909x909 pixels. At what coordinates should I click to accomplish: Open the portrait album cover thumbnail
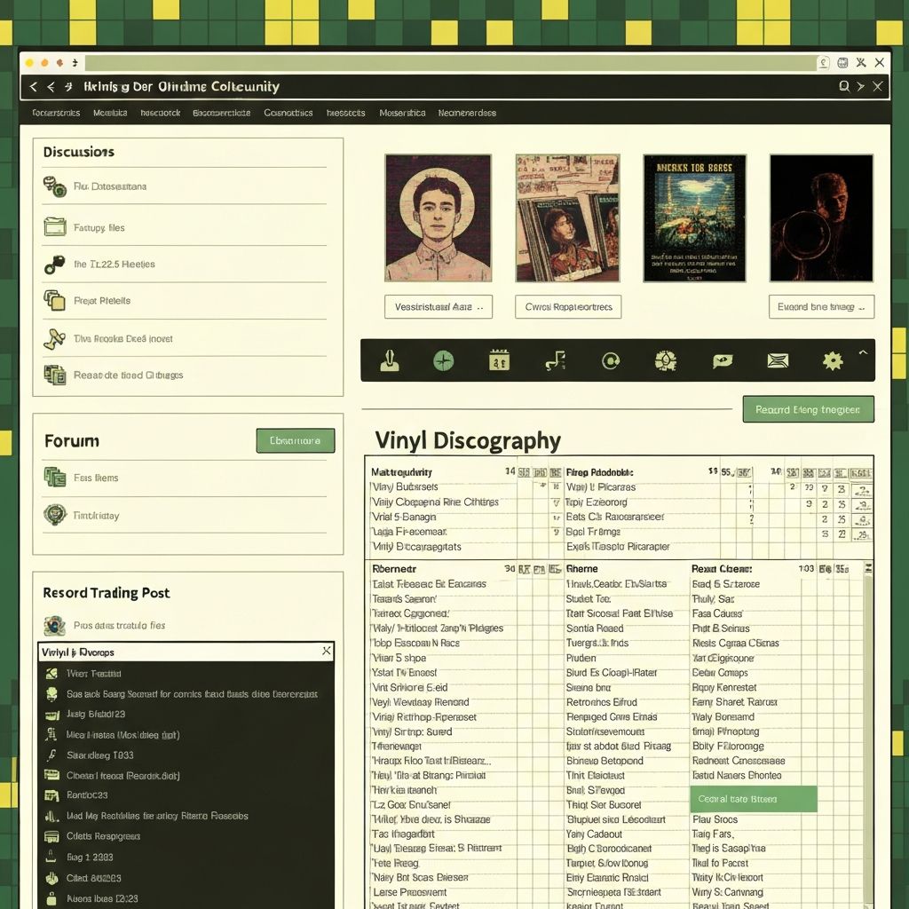438,217
